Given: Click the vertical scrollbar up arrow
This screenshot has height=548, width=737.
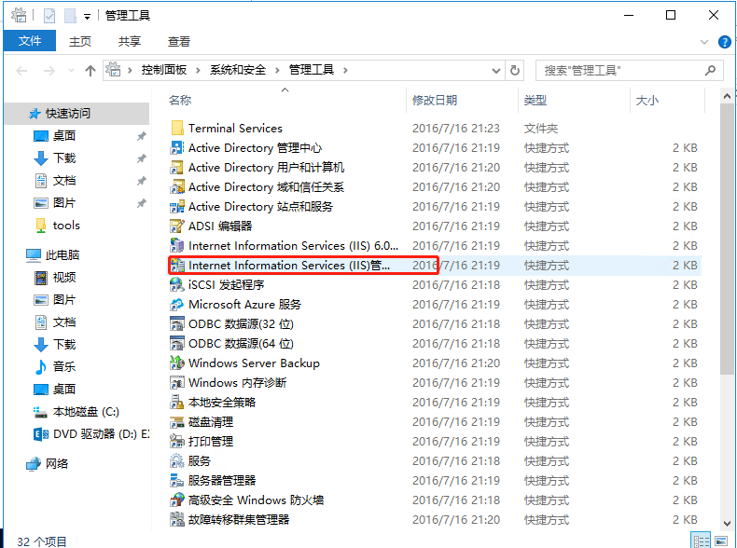Looking at the screenshot, I should 727,96.
